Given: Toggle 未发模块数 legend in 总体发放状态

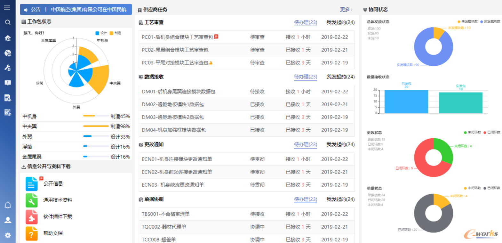Looking at the screenshot, I should pos(467,21).
